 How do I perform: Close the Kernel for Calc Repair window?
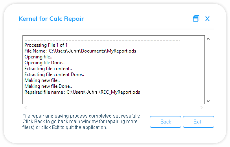click(207, 19)
